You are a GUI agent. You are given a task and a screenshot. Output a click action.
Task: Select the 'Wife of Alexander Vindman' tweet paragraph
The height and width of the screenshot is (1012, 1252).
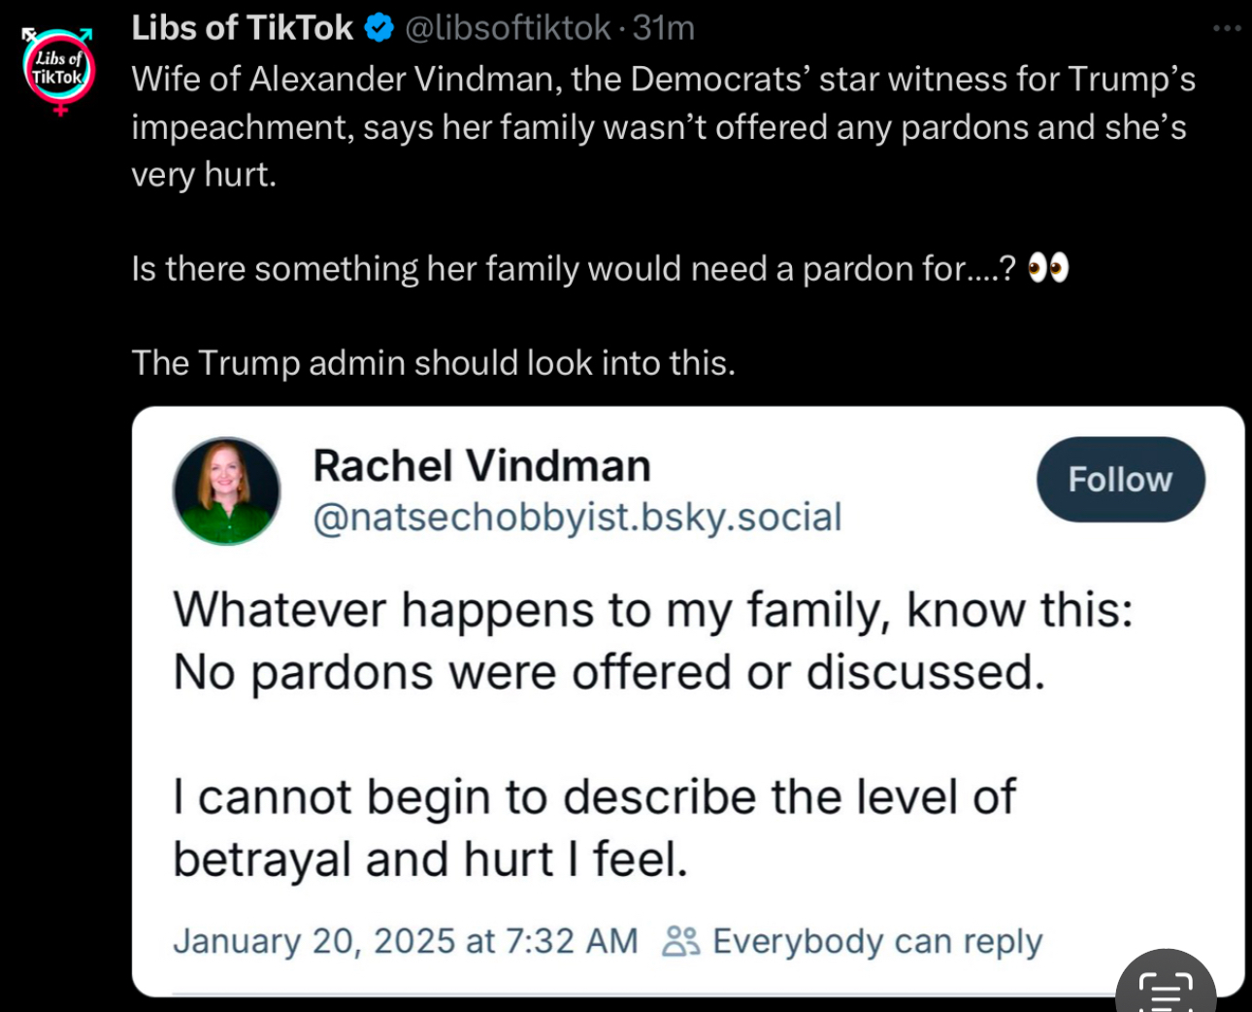(664, 126)
